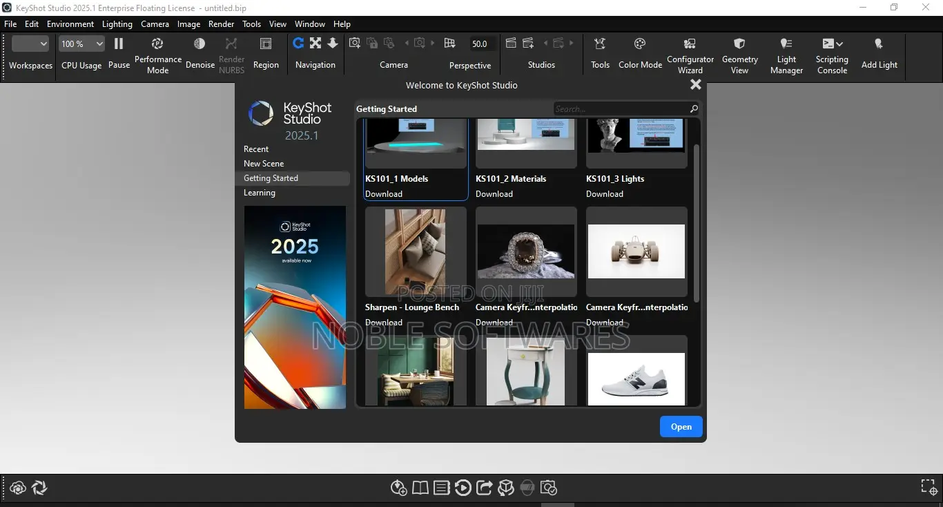The image size is (943, 507).
Task: Click the Import icon in bottom bar
Action: pyautogui.click(x=398, y=488)
